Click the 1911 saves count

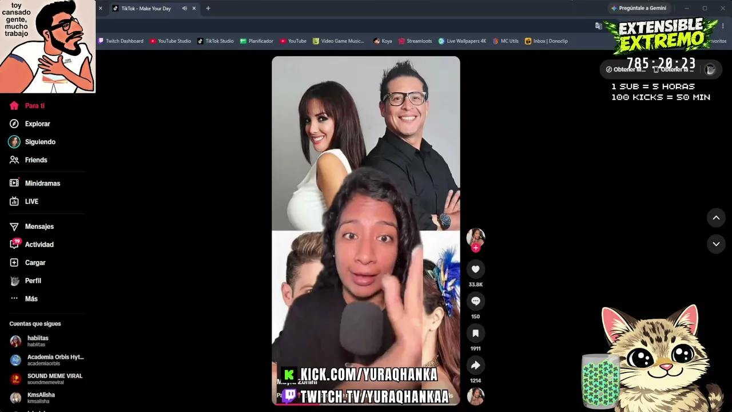point(475,348)
